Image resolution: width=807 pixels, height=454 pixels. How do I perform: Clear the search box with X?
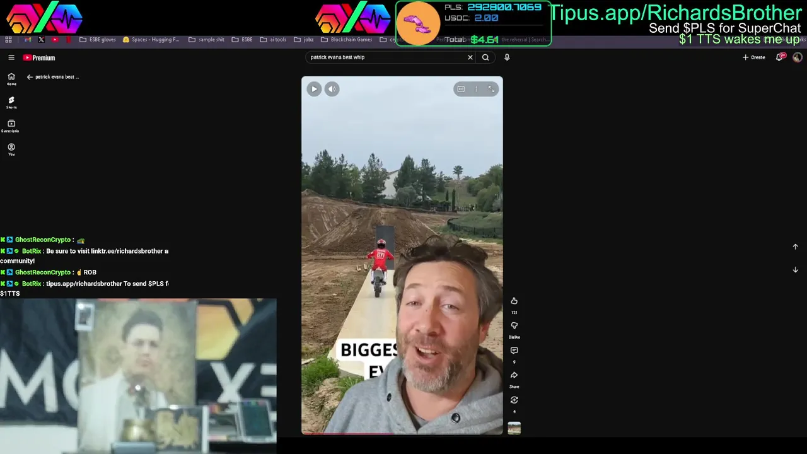pos(470,57)
